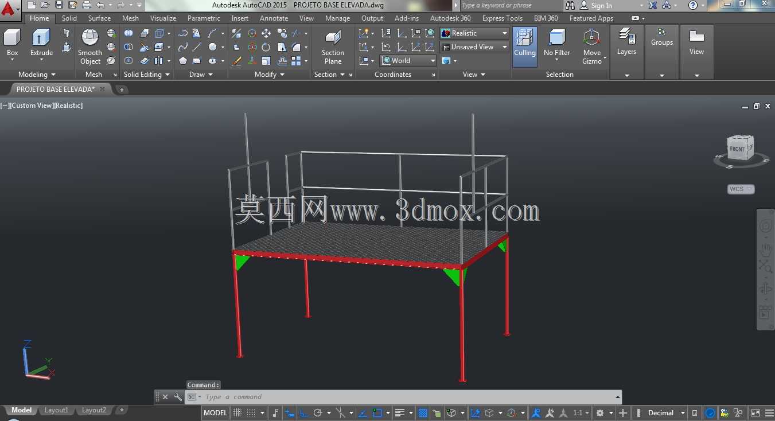Click the Save icon in quick access toolbar
Image resolution: width=775 pixels, height=421 pixels.
click(59, 5)
